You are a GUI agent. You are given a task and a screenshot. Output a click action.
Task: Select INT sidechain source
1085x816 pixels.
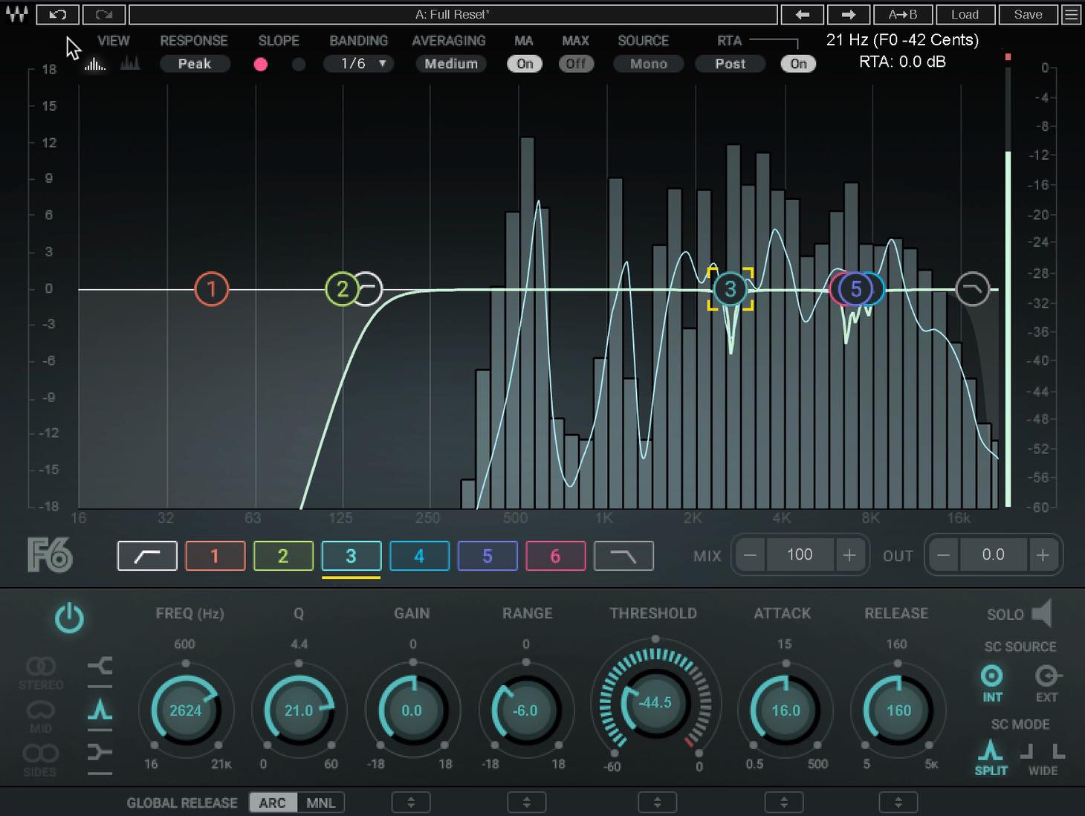[992, 684]
